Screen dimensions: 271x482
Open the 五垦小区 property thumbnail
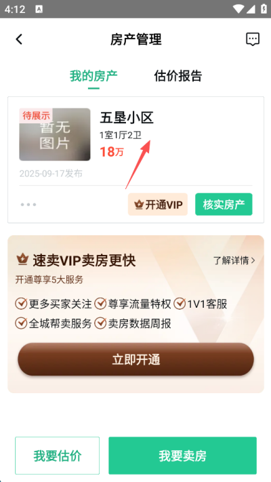coord(55,134)
